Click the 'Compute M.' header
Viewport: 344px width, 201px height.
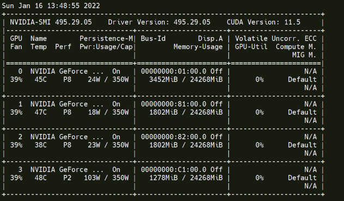(x=296, y=47)
